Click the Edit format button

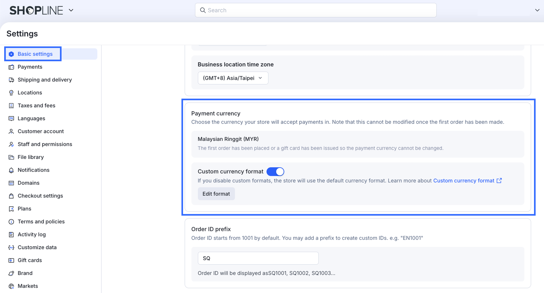click(216, 194)
